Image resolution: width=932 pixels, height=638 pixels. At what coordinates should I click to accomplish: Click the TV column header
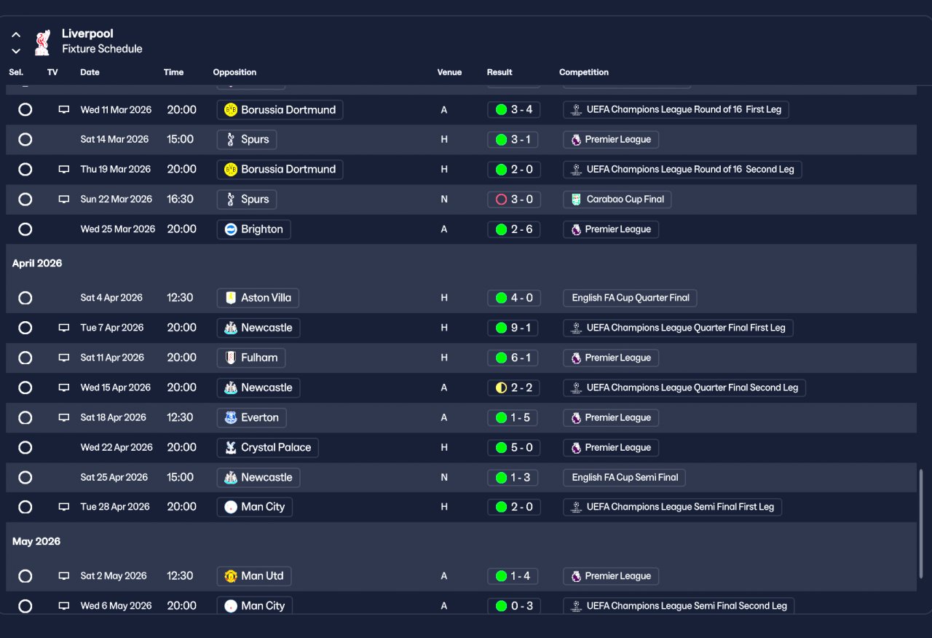pyautogui.click(x=52, y=73)
